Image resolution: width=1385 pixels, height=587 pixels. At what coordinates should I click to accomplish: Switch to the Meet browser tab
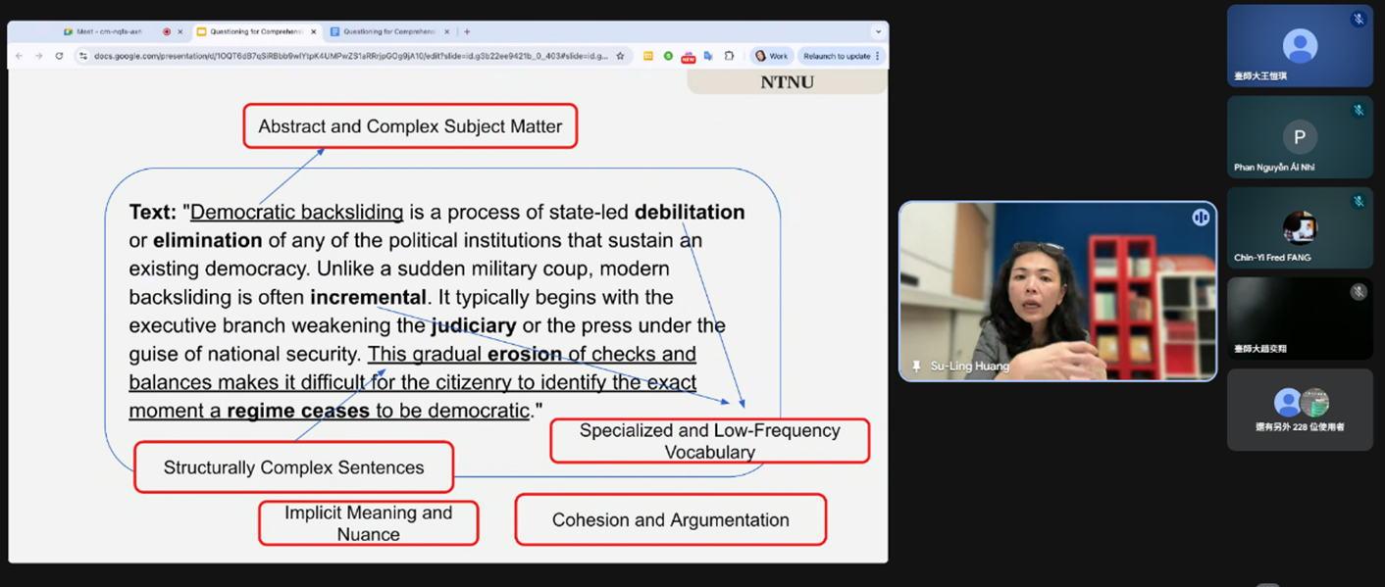tap(108, 31)
